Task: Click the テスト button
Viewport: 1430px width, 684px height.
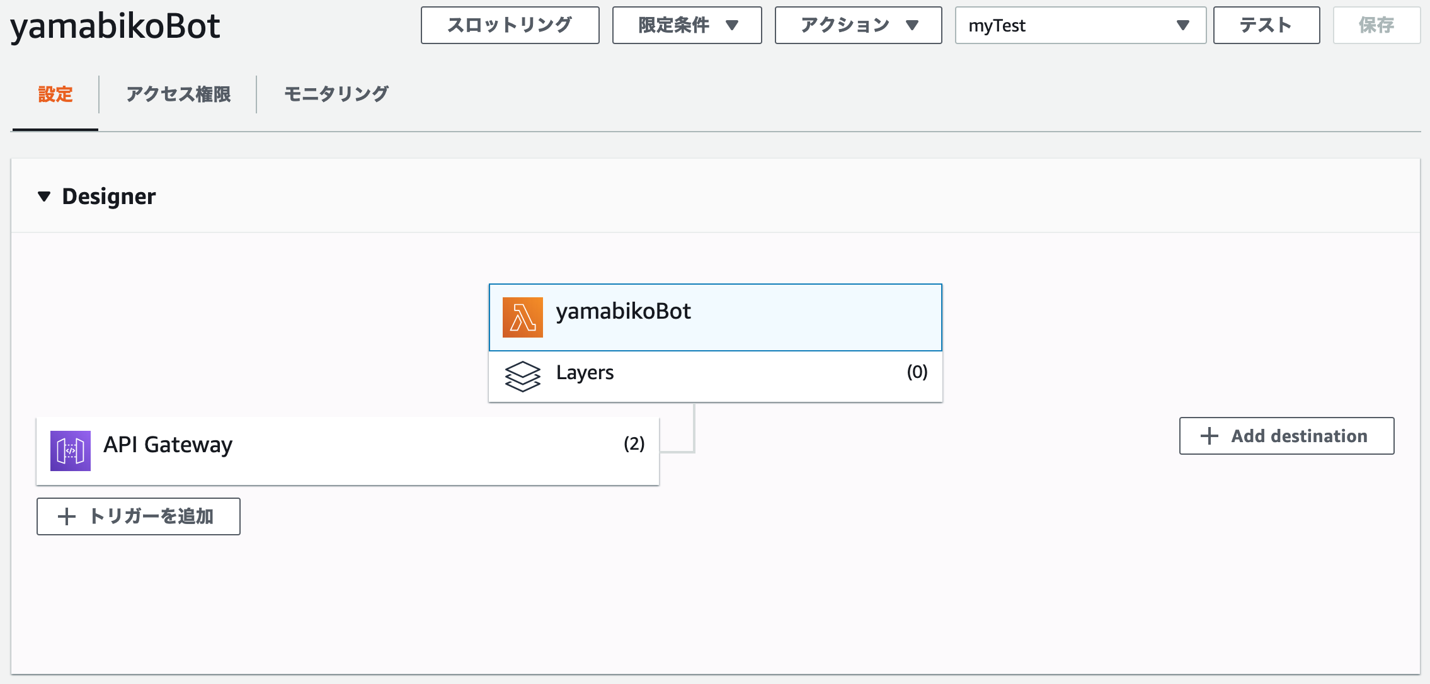Action: click(x=1266, y=25)
